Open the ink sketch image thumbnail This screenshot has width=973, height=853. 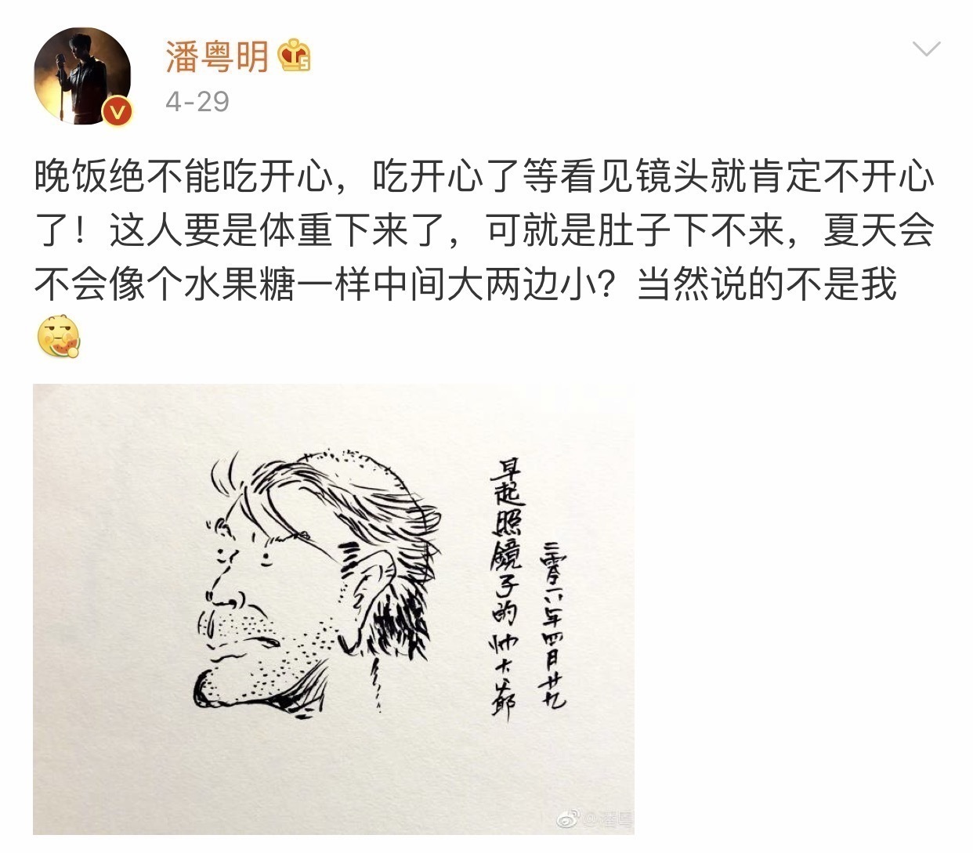(x=333, y=609)
